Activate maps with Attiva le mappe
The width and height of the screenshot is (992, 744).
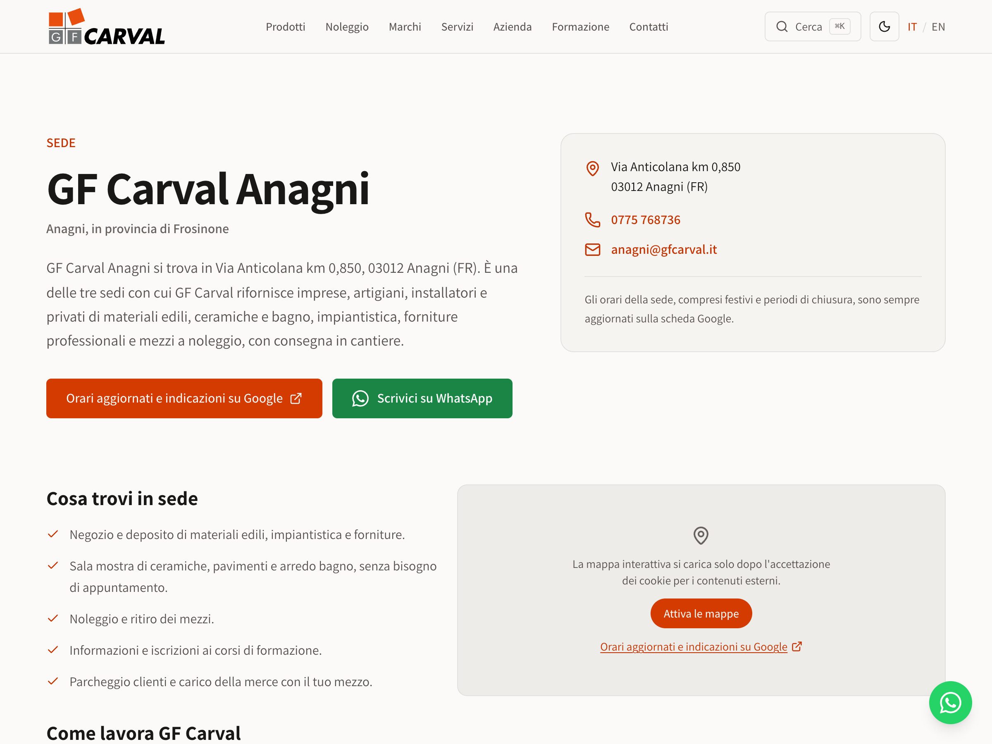point(701,613)
